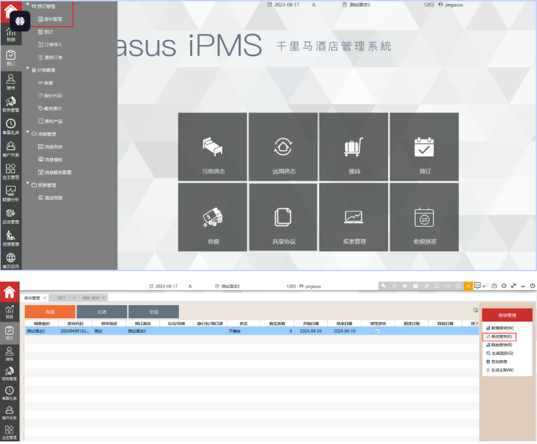
Task: Click the 收银 cashier tile
Action: pos(213,217)
